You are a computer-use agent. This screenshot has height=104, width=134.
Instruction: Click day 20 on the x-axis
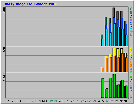pos(82,101)
